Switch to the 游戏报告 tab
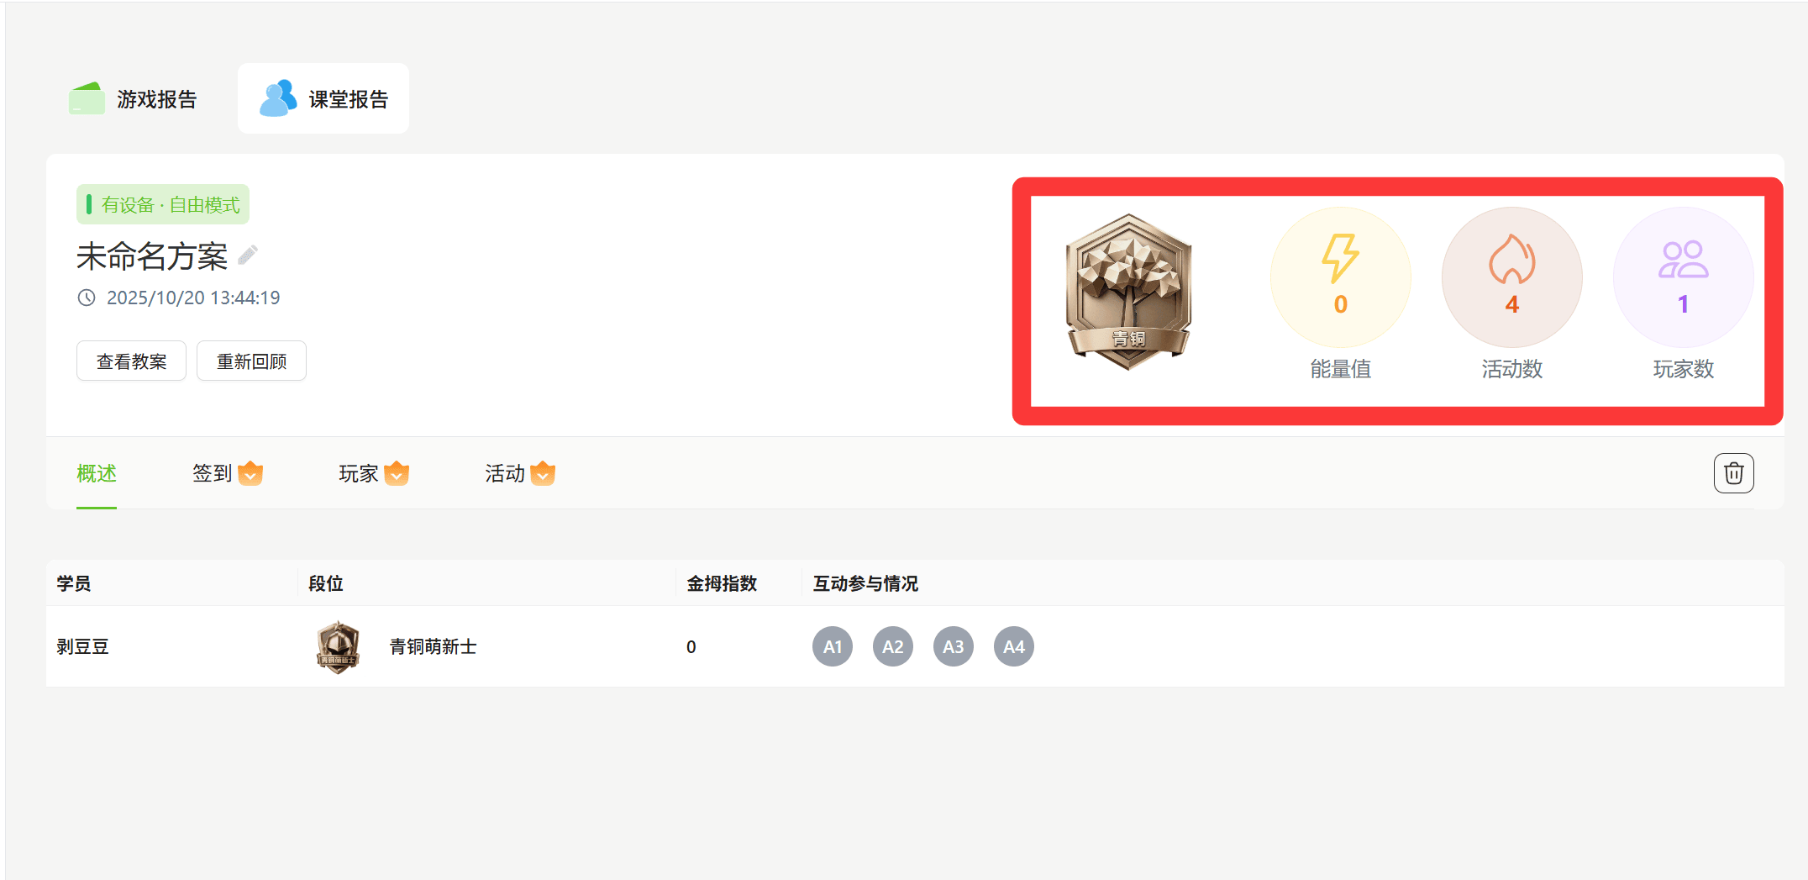Viewport: 1808px width, 880px height. [134, 99]
